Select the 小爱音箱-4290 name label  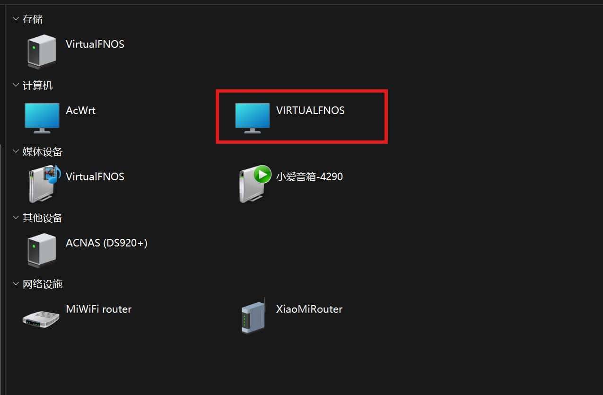310,176
